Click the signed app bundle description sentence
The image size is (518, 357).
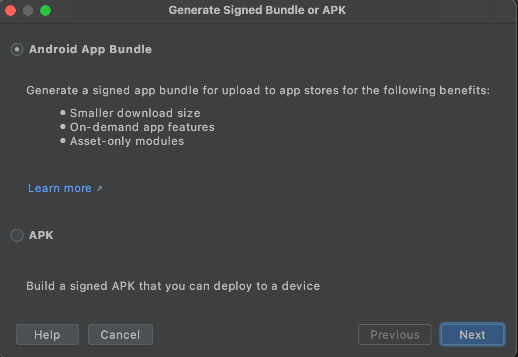[258, 91]
